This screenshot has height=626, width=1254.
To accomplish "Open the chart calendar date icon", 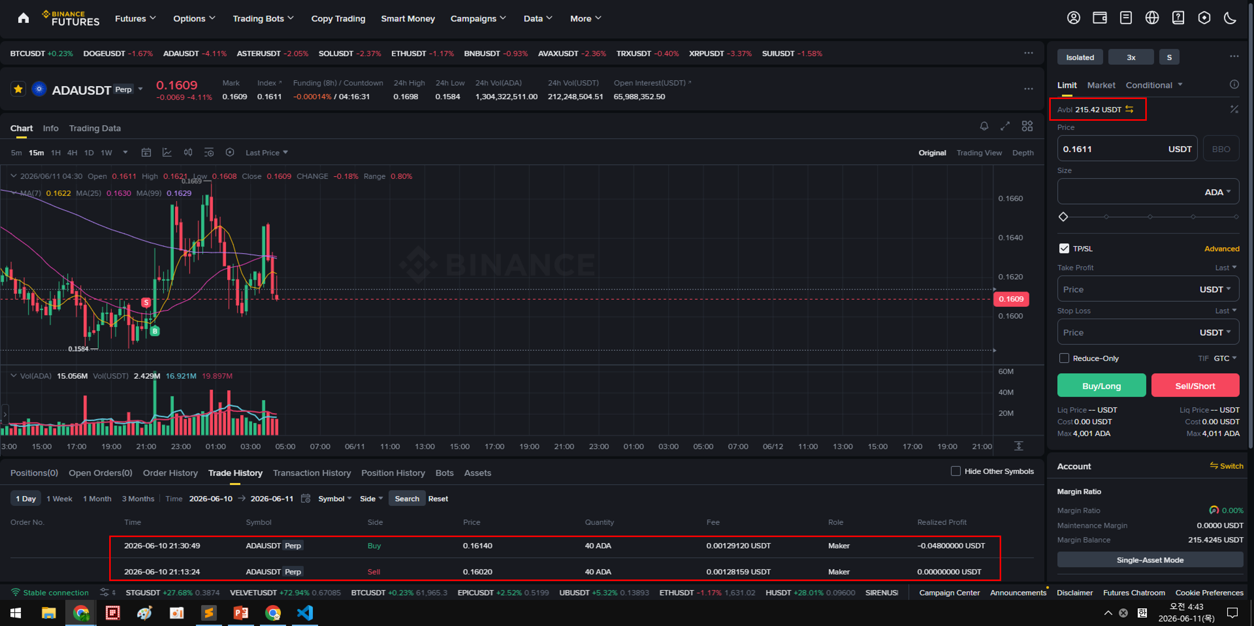I will pyautogui.click(x=146, y=153).
